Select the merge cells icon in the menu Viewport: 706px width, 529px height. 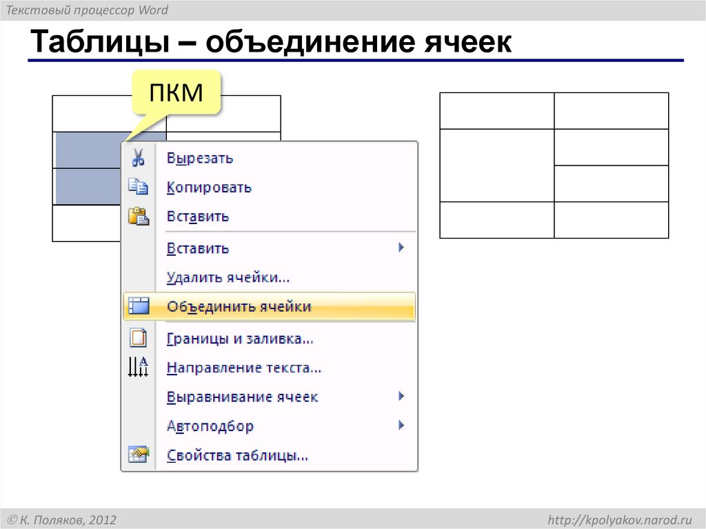pyautogui.click(x=139, y=306)
